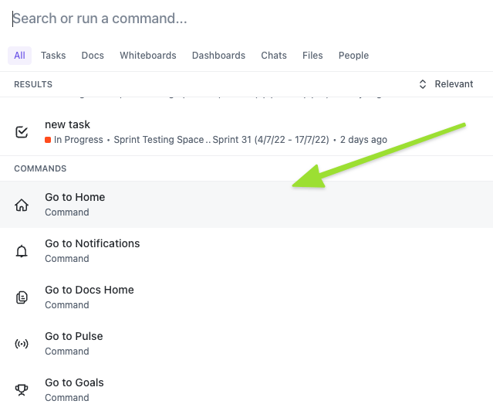Click the Goals trophy icon
The width and height of the screenshot is (493, 411).
click(x=22, y=389)
